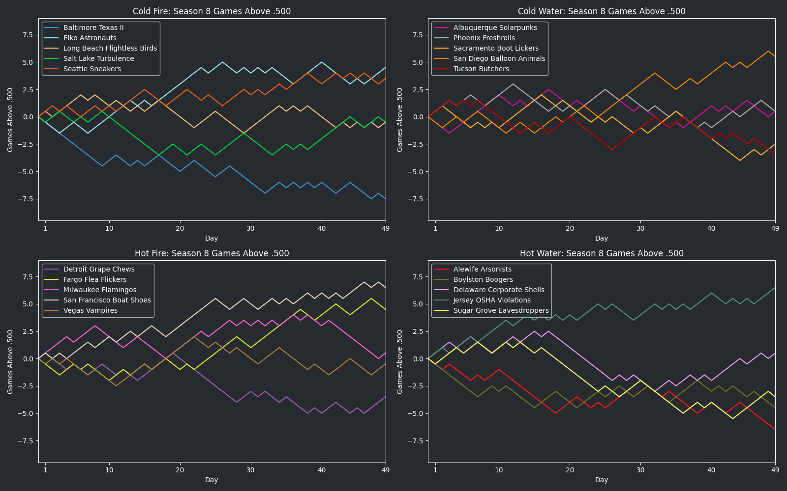Screen dimensions: 787x491
Task: Click the Hot Water chart title
Action: [x=602, y=253]
